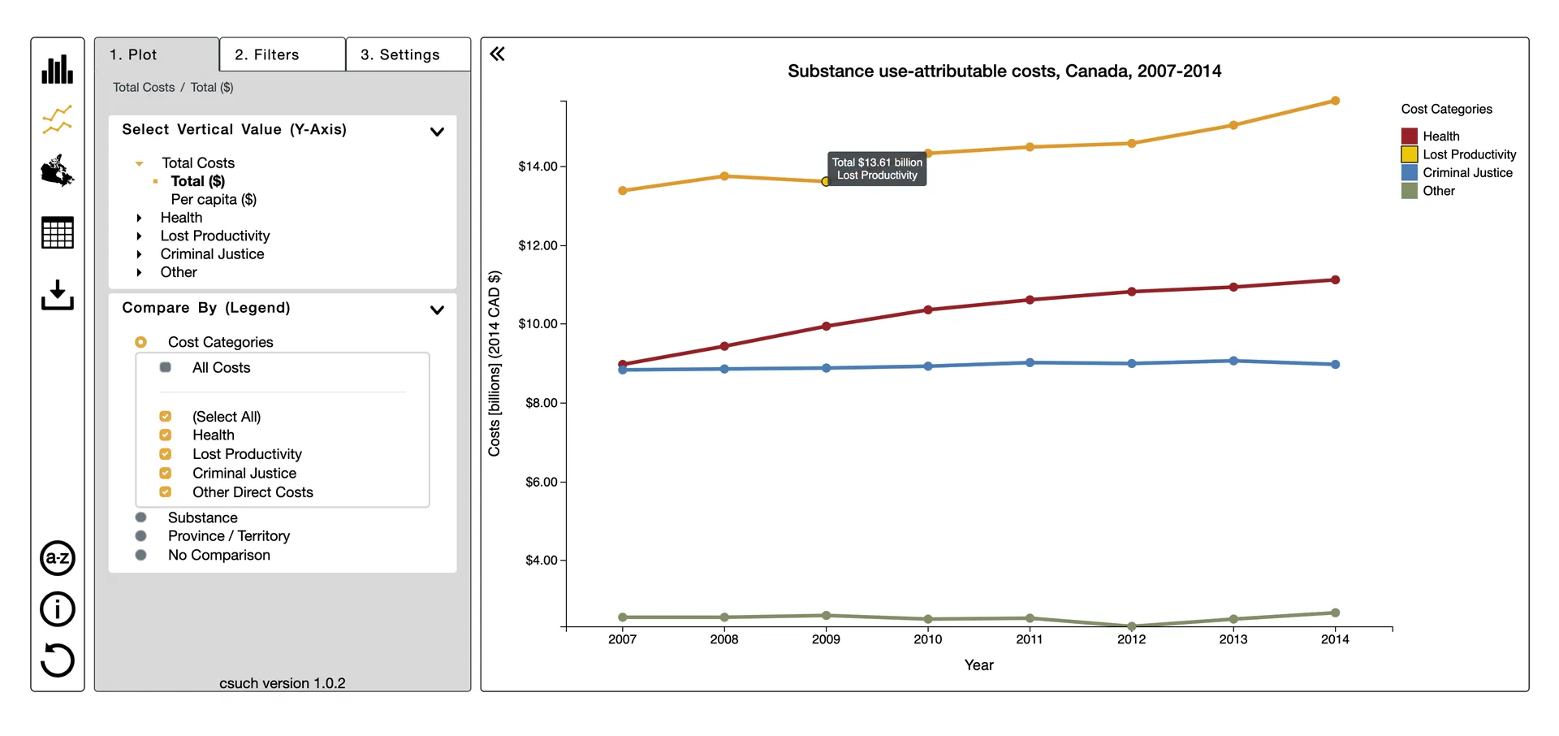Select the line chart view icon
Viewport: 1559px width, 736px height.
click(x=58, y=119)
